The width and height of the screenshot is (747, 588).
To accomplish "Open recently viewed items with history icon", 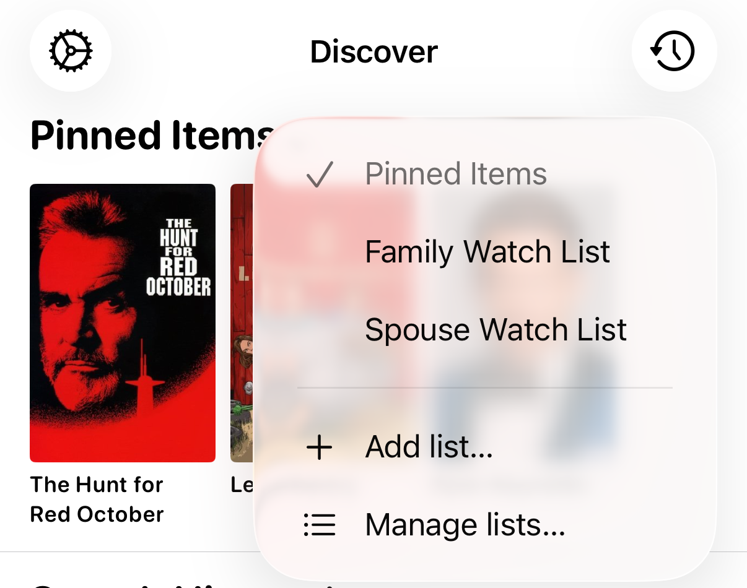I will (x=675, y=51).
